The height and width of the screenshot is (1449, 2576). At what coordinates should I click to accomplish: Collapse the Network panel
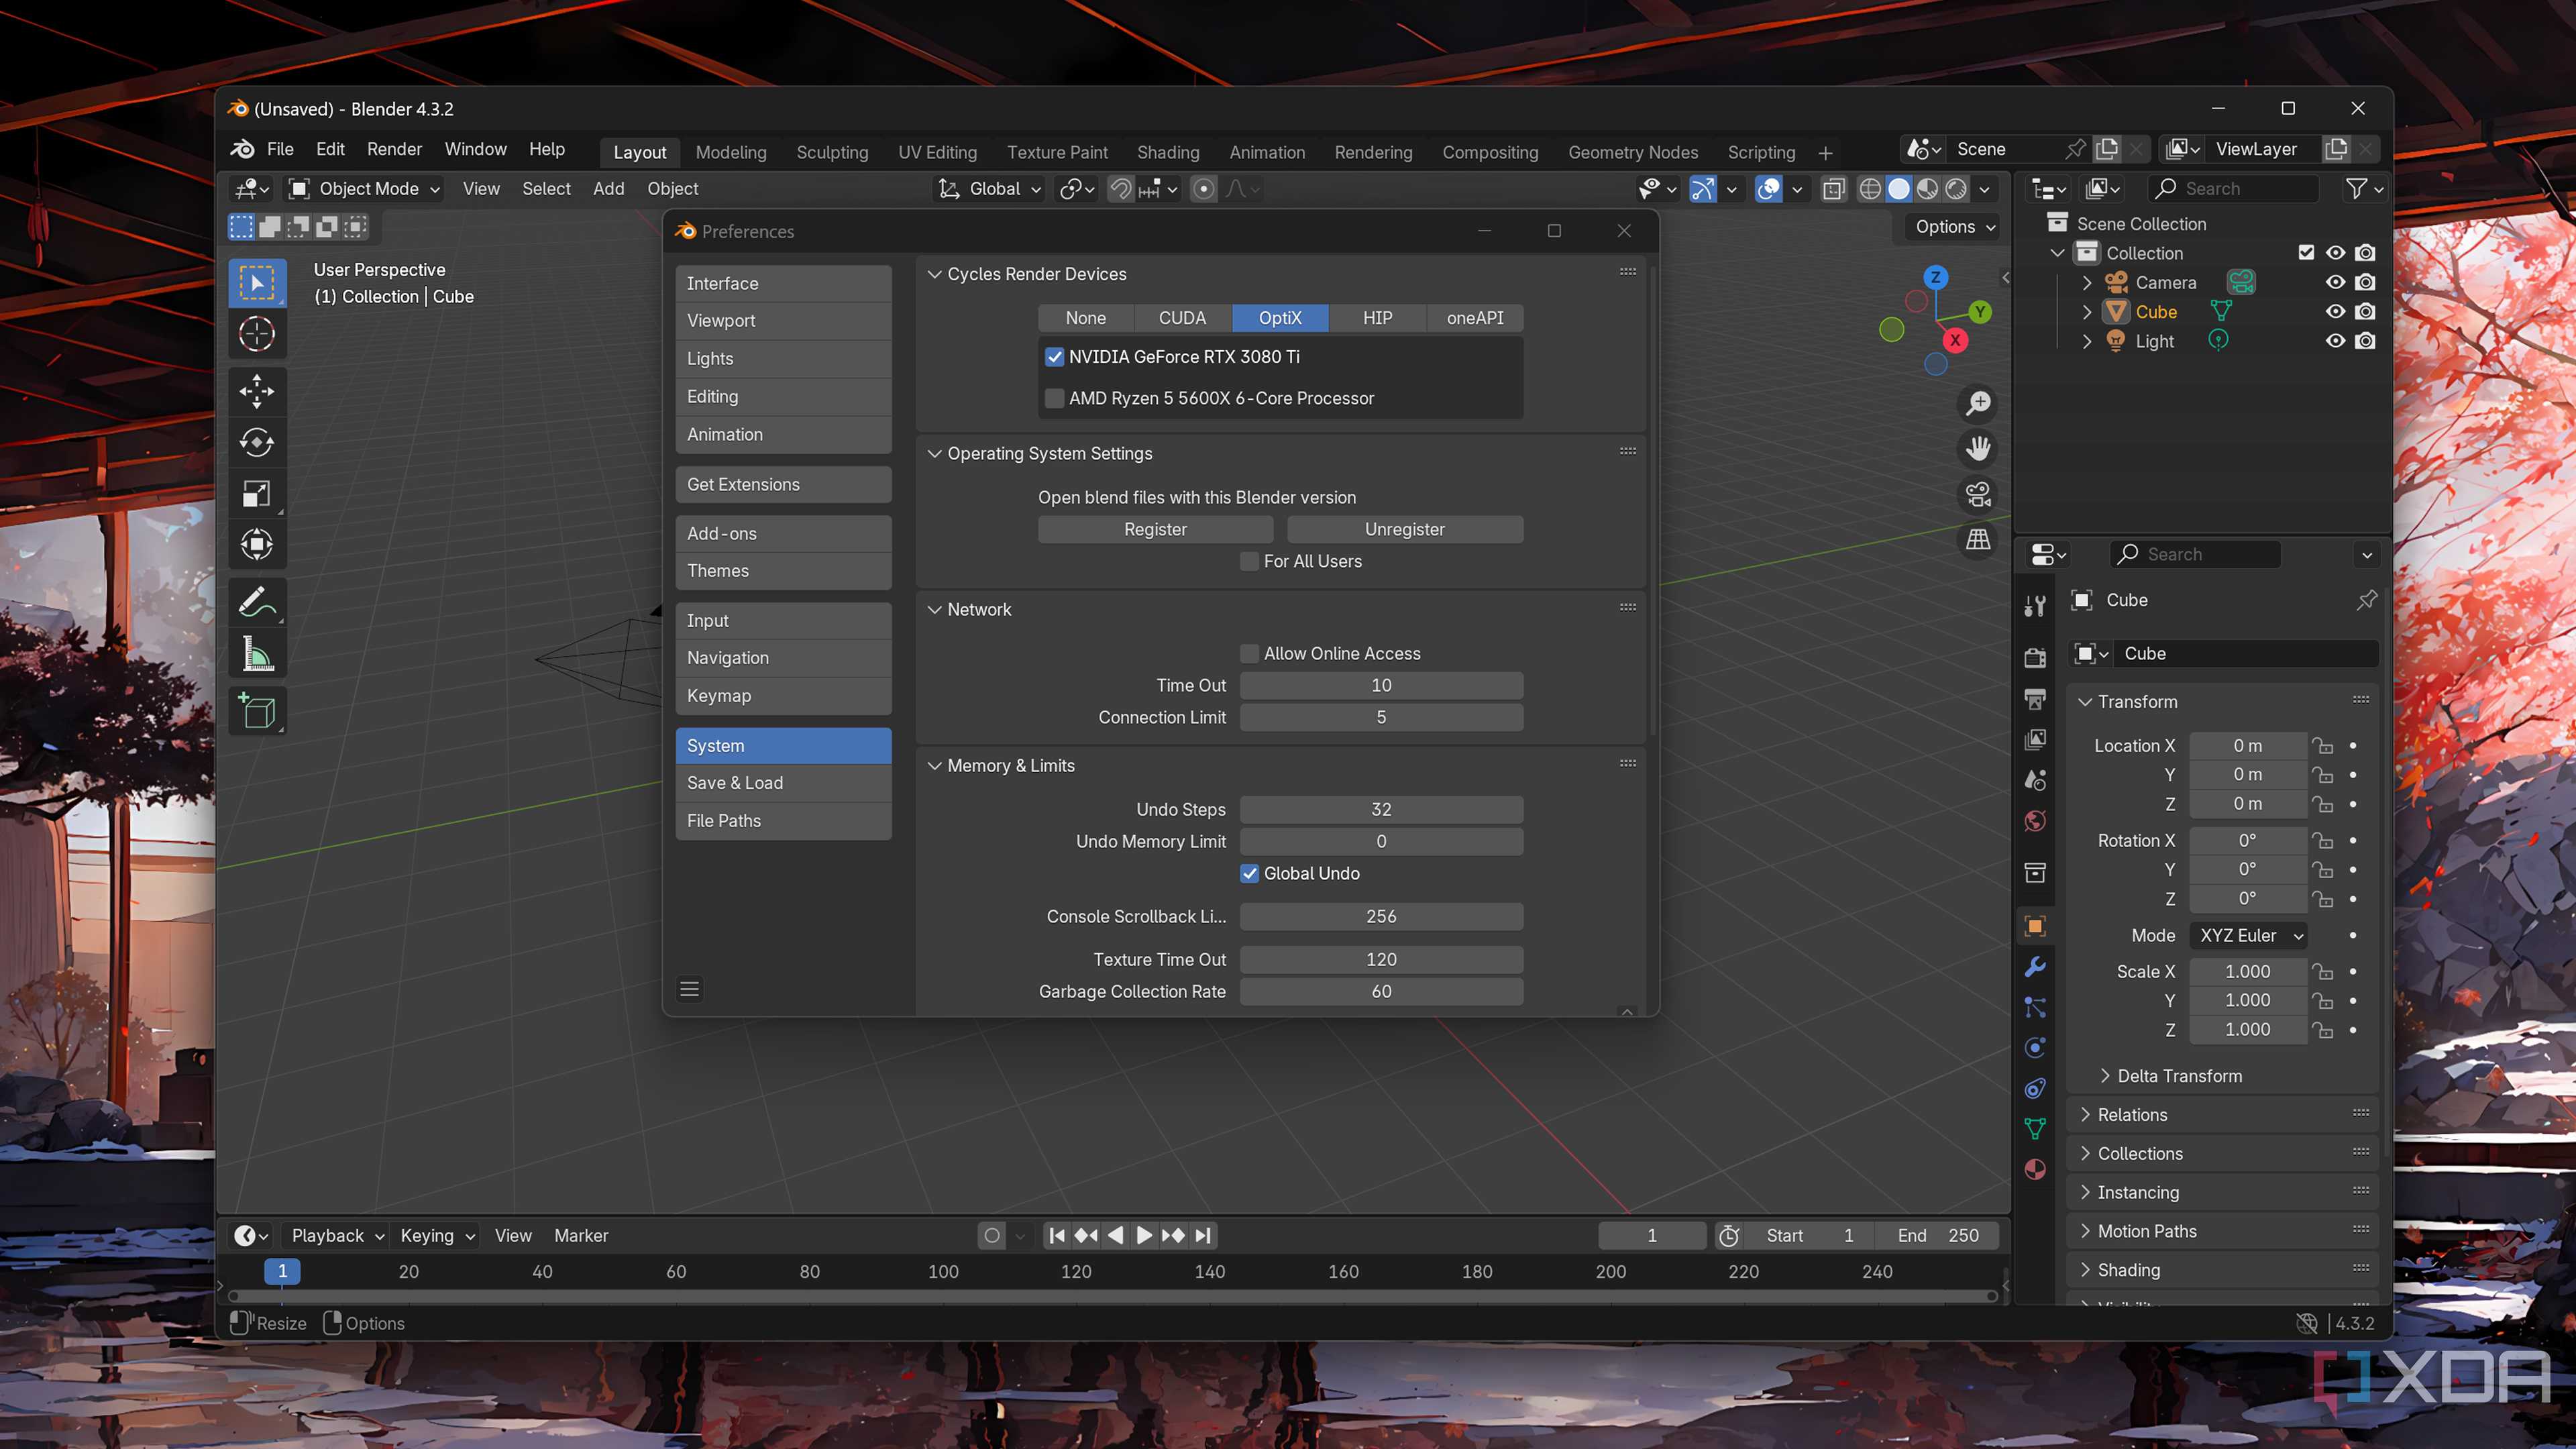[x=934, y=609]
